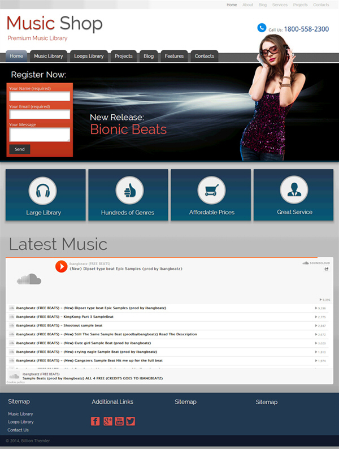339x449 pixels.
Task: Click the Your Email input field
Action: pyautogui.click(x=40, y=114)
